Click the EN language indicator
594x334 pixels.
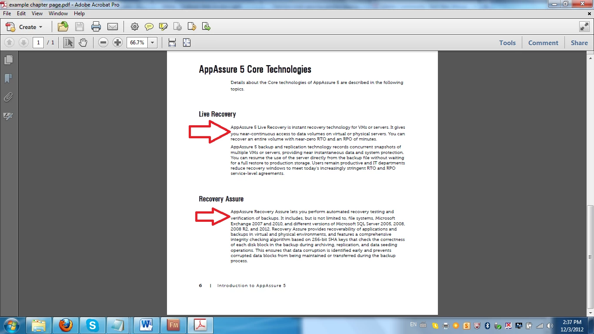[413, 324]
